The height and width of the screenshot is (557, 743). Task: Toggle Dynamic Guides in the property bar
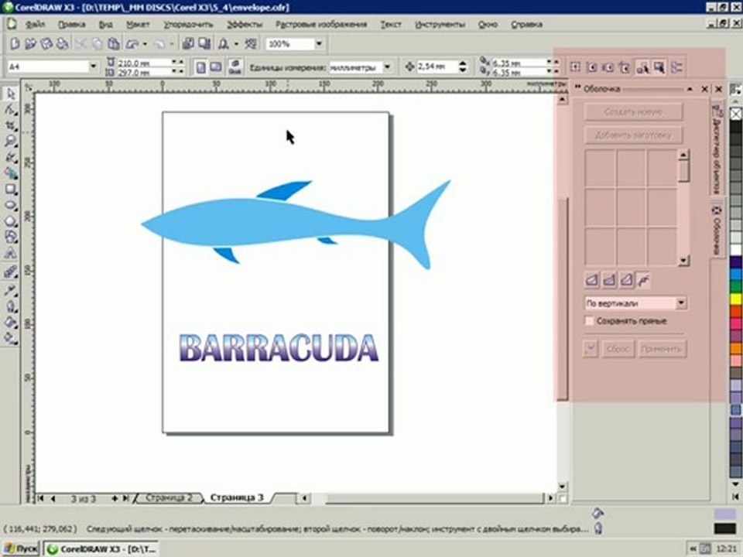(x=625, y=67)
